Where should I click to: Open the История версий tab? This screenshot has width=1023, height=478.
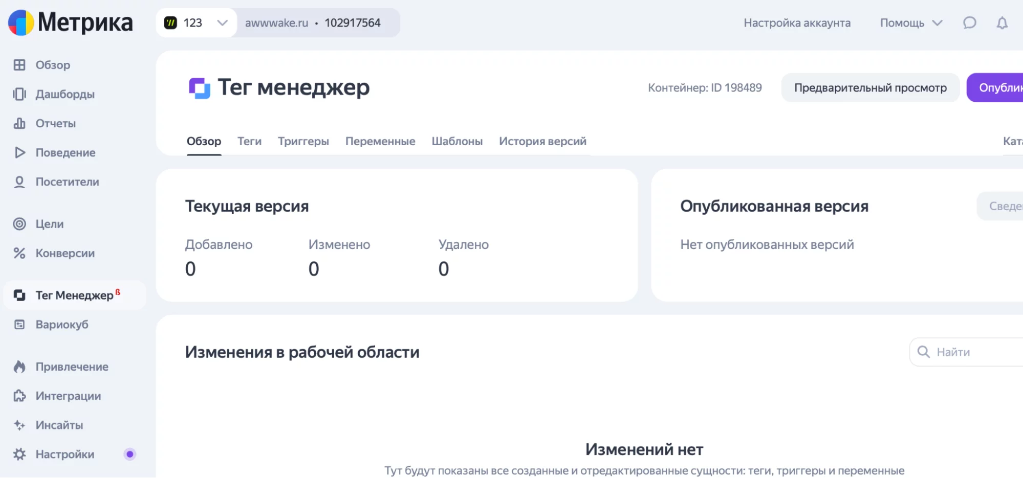[x=542, y=142]
